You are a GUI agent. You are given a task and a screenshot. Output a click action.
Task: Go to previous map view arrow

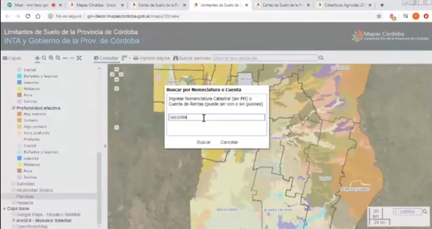[66, 58]
